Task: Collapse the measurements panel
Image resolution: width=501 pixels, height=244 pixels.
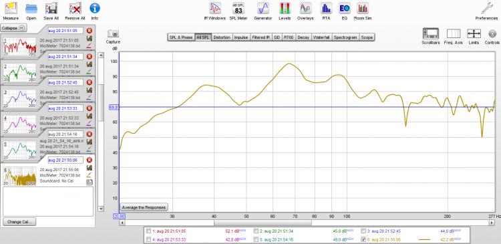Action: click(x=13, y=28)
